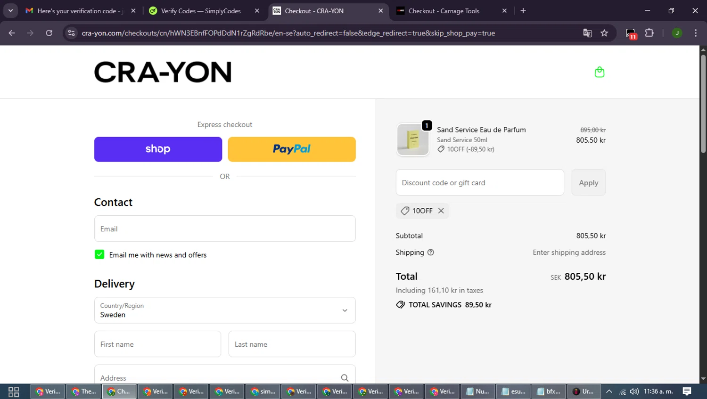Go back to previous page
Screen dimensions: 707x399
coord(12,33)
